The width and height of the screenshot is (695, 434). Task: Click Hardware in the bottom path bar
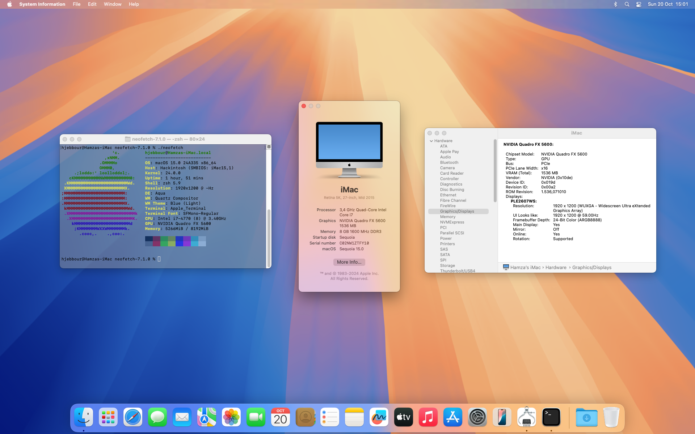point(556,268)
